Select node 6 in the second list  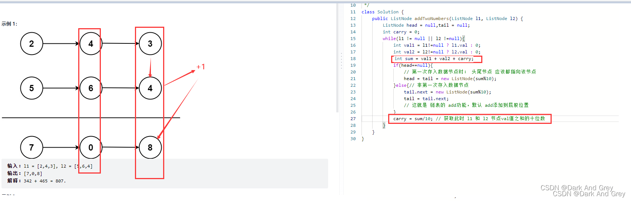[x=91, y=88]
